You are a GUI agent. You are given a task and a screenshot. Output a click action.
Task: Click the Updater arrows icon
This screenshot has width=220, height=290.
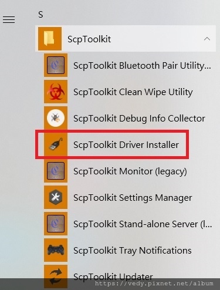coord(56,276)
